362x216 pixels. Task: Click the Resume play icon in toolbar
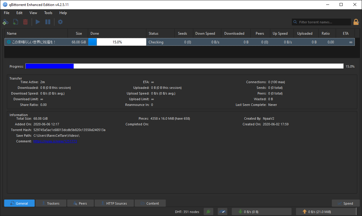point(38,22)
